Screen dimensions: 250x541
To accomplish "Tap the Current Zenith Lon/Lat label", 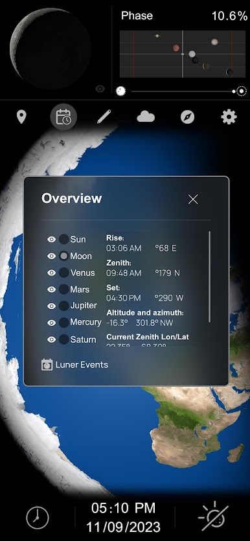I will coord(148,337).
